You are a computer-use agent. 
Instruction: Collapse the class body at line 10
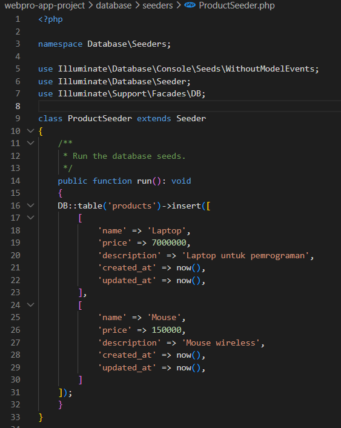(30, 131)
